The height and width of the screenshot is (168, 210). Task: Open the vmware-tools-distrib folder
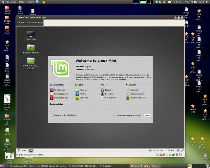click(x=31, y=64)
